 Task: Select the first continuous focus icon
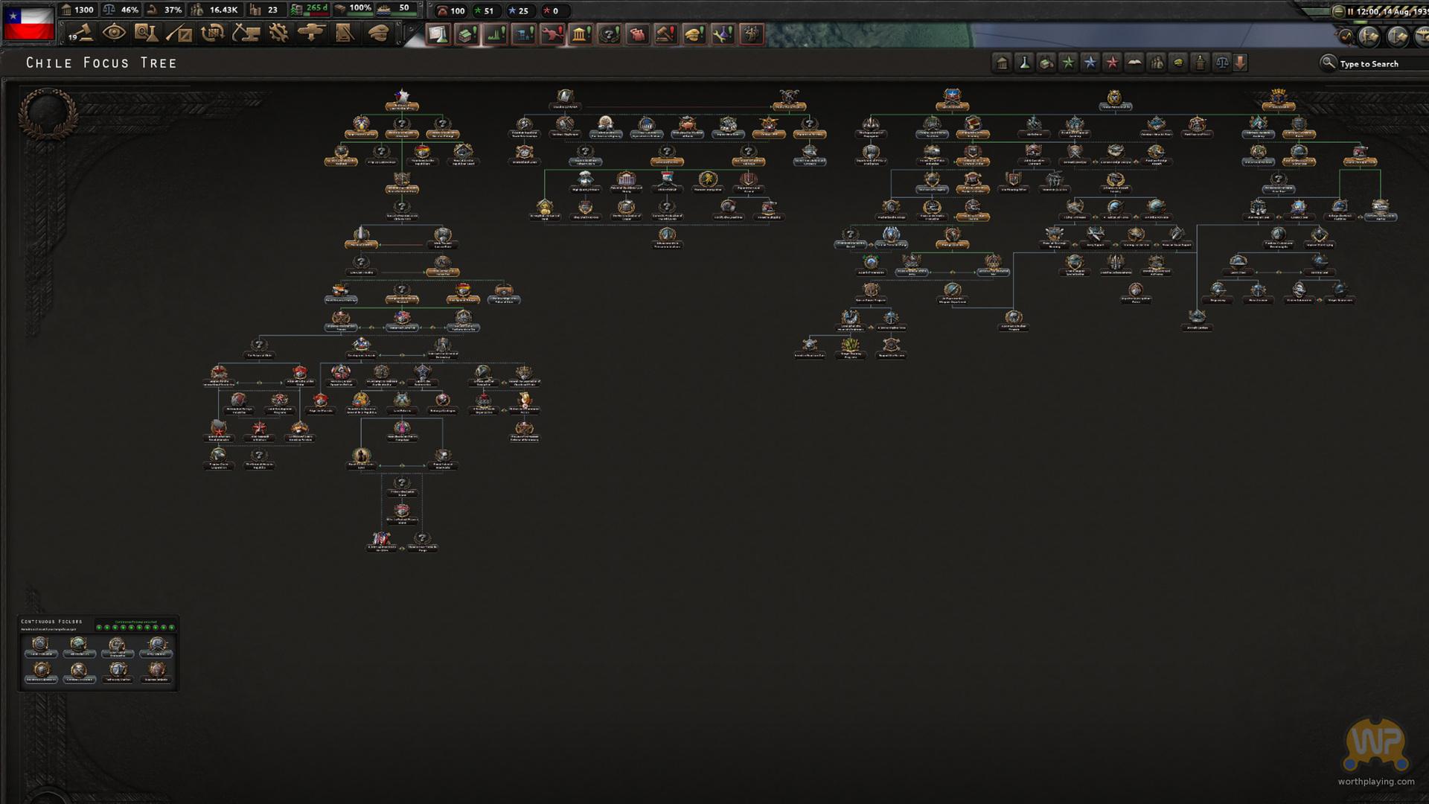coord(40,645)
